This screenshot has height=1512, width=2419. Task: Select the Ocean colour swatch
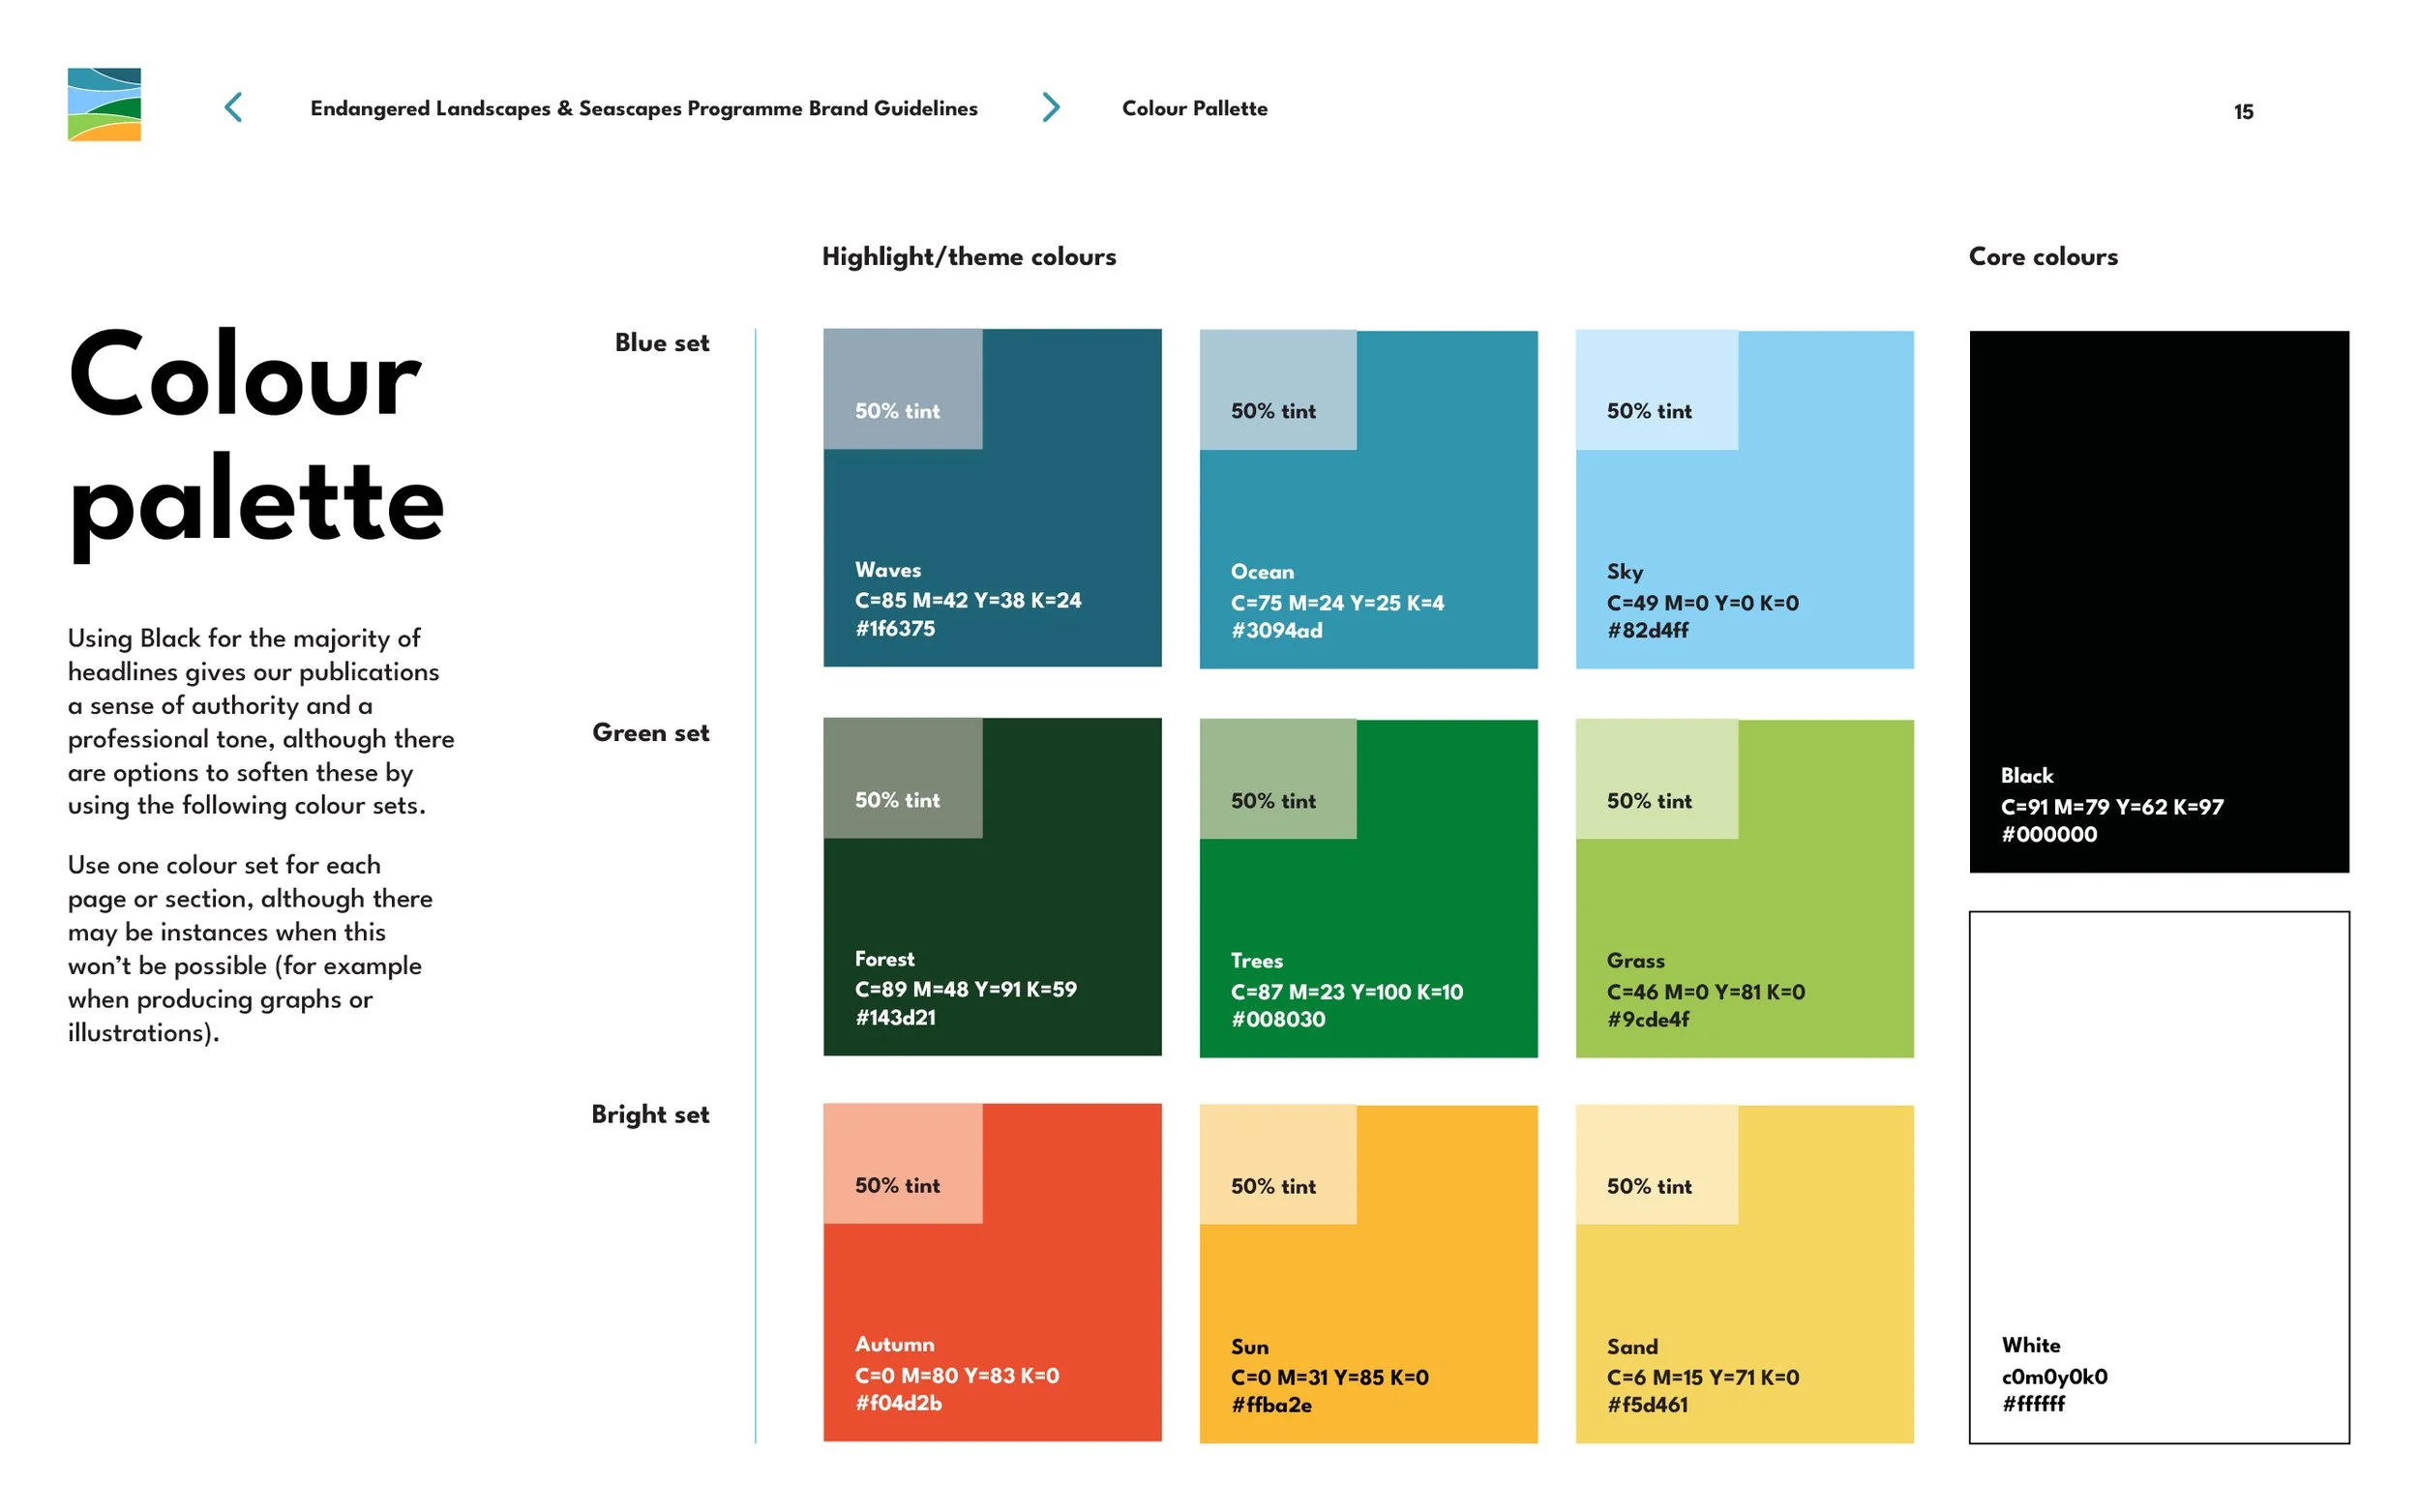[x=1368, y=500]
